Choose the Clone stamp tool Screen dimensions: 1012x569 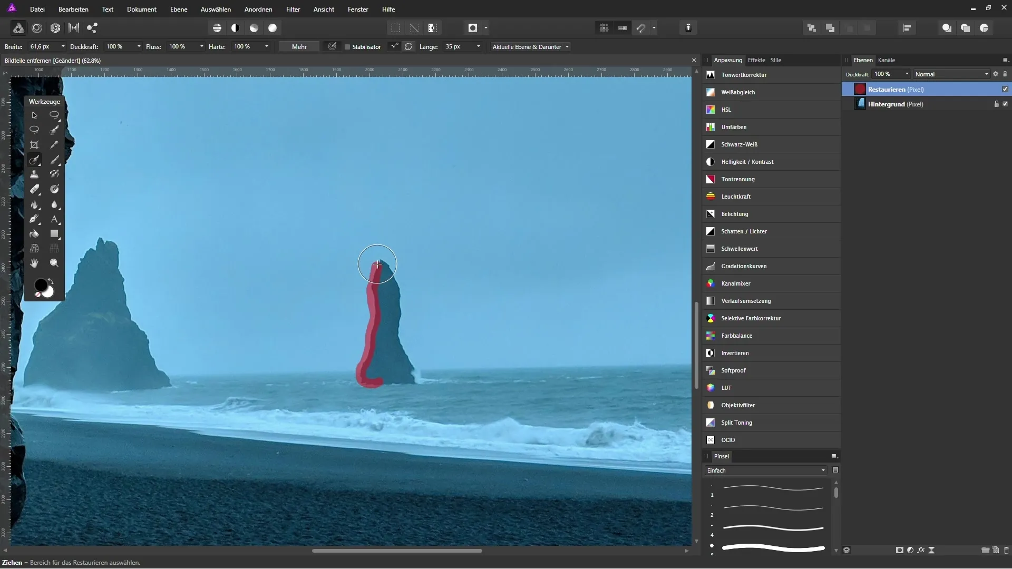(x=34, y=174)
